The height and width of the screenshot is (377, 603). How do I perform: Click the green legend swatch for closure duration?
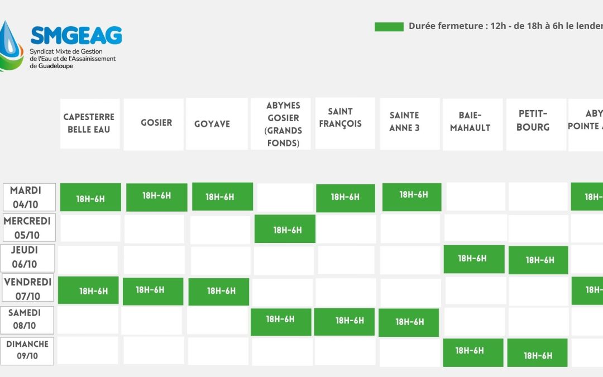[x=389, y=27]
